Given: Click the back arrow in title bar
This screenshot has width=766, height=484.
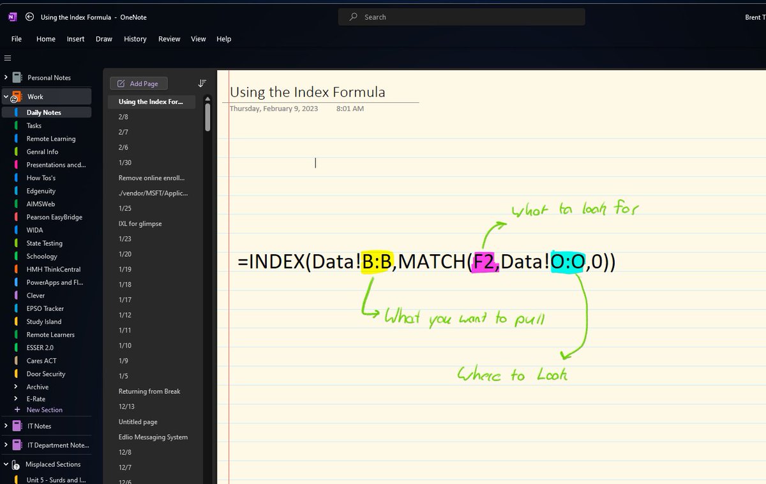Looking at the screenshot, I should [29, 17].
